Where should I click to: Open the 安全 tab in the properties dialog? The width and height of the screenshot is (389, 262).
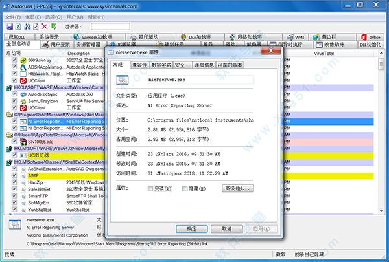click(x=183, y=65)
